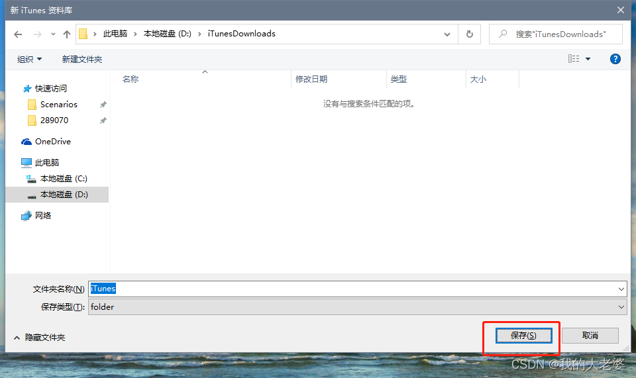
Task: Click the 取消 button
Action: point(590,336)
